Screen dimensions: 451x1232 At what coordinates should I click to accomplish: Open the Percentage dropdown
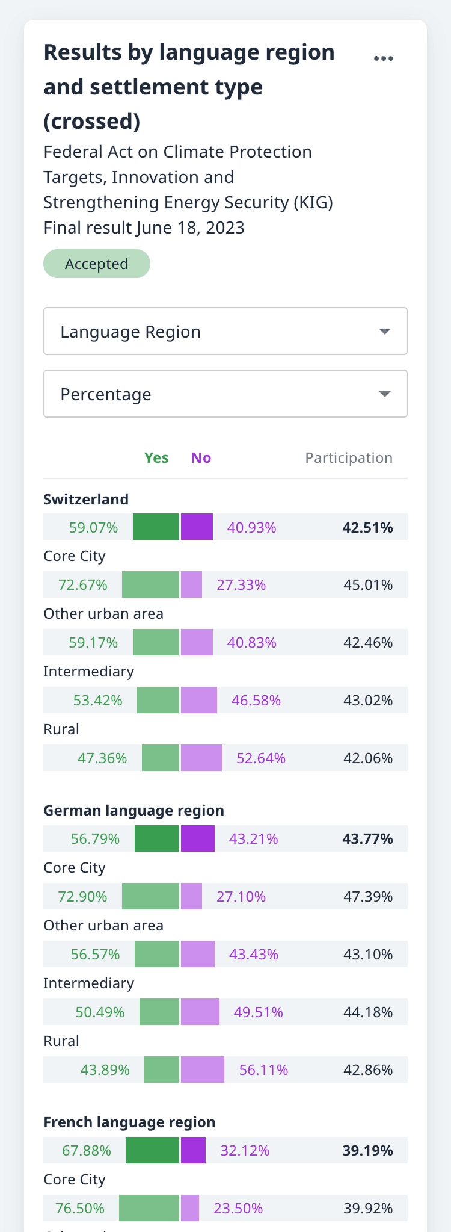(225, 394)
